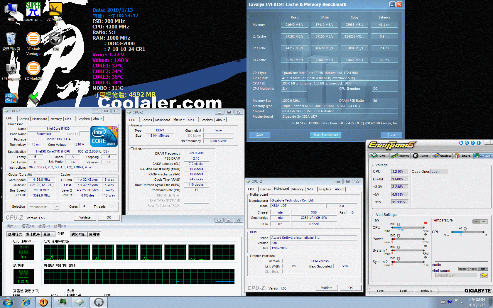Open 檔案(F) menu in Task Manager
The image size is (493, 308).
pyautogui.click(x=12, y=226)
